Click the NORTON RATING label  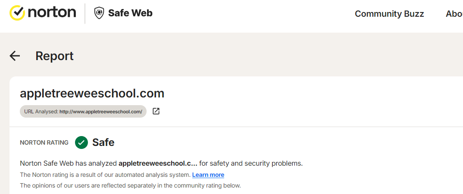[44, 142]
